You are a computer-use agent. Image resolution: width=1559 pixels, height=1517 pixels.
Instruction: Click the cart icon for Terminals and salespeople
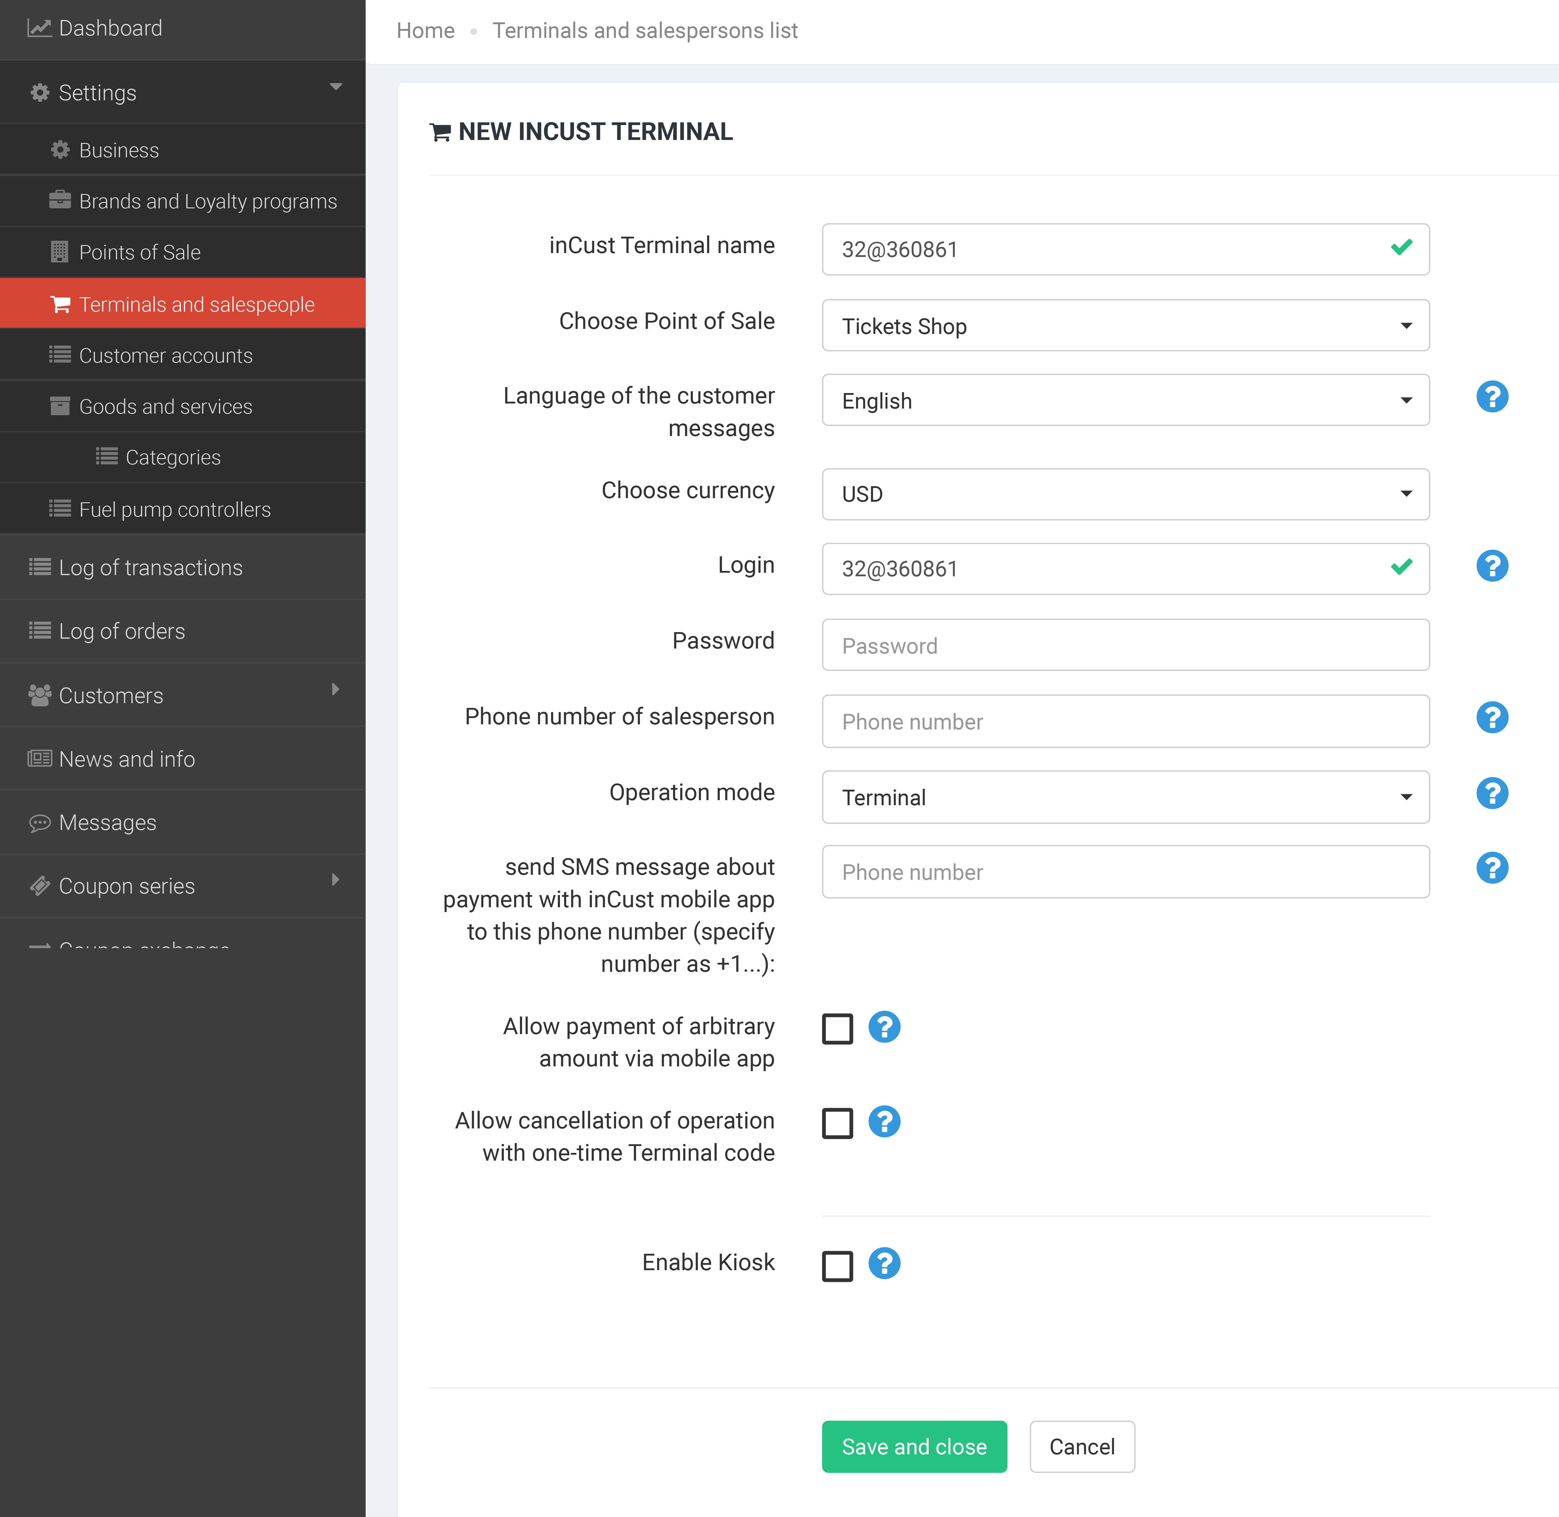pos(61,304)
